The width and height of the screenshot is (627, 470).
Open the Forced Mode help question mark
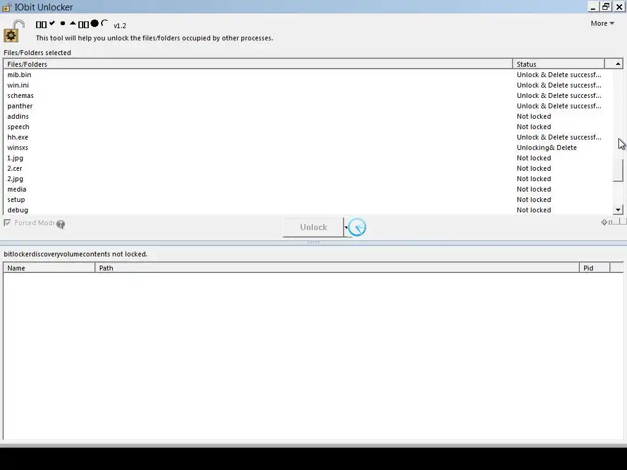tap(61, 224)
